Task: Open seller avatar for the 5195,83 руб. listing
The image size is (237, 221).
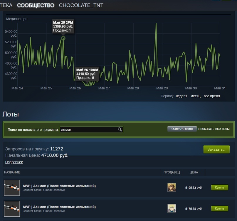Action: pyautogui.click(x=172, y=187)
